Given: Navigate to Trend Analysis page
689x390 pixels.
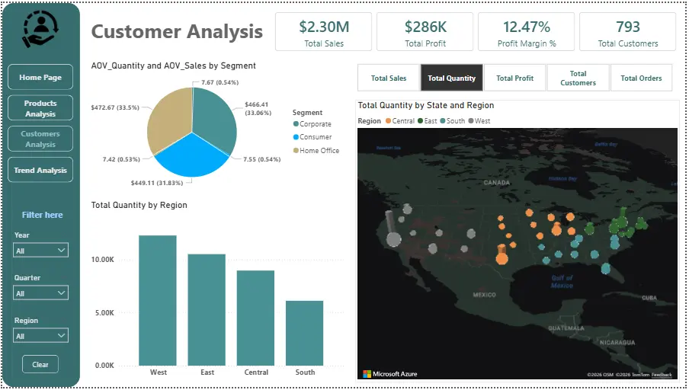Looking at the screenshot, I should pos(40,170).
